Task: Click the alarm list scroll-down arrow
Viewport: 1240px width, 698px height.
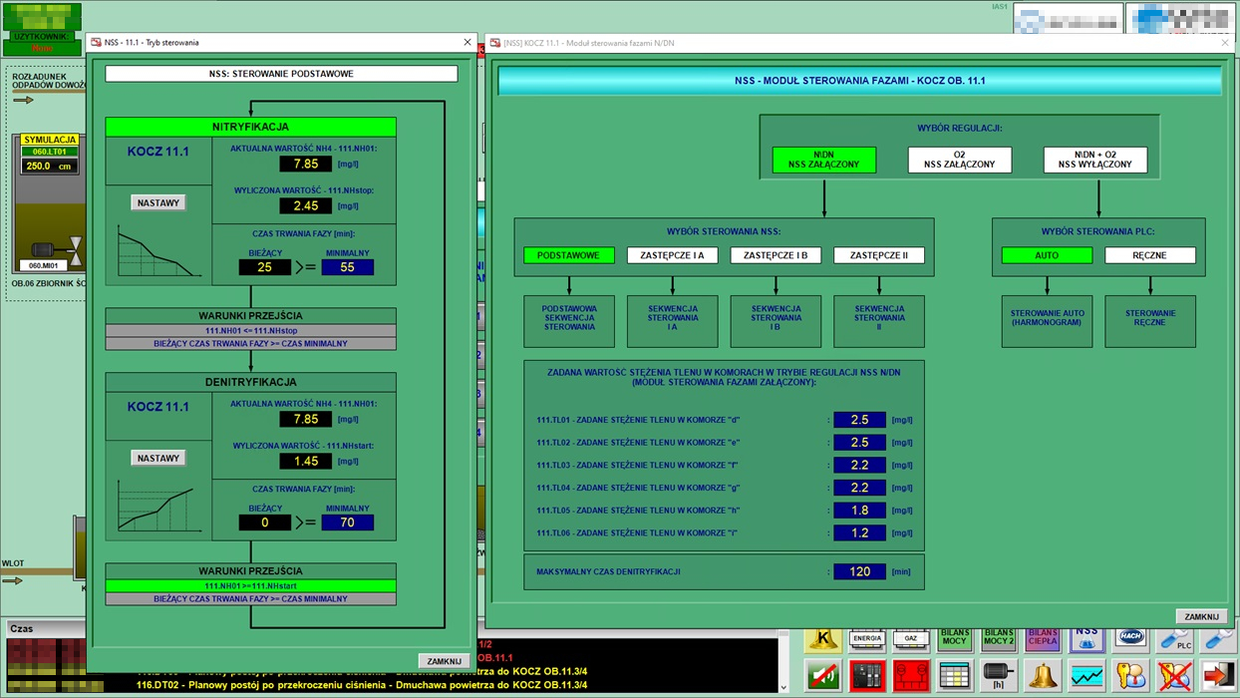Action: click(x=783, y=686)
